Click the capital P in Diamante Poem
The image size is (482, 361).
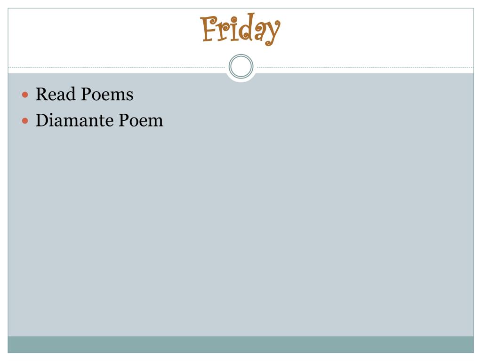123,120
